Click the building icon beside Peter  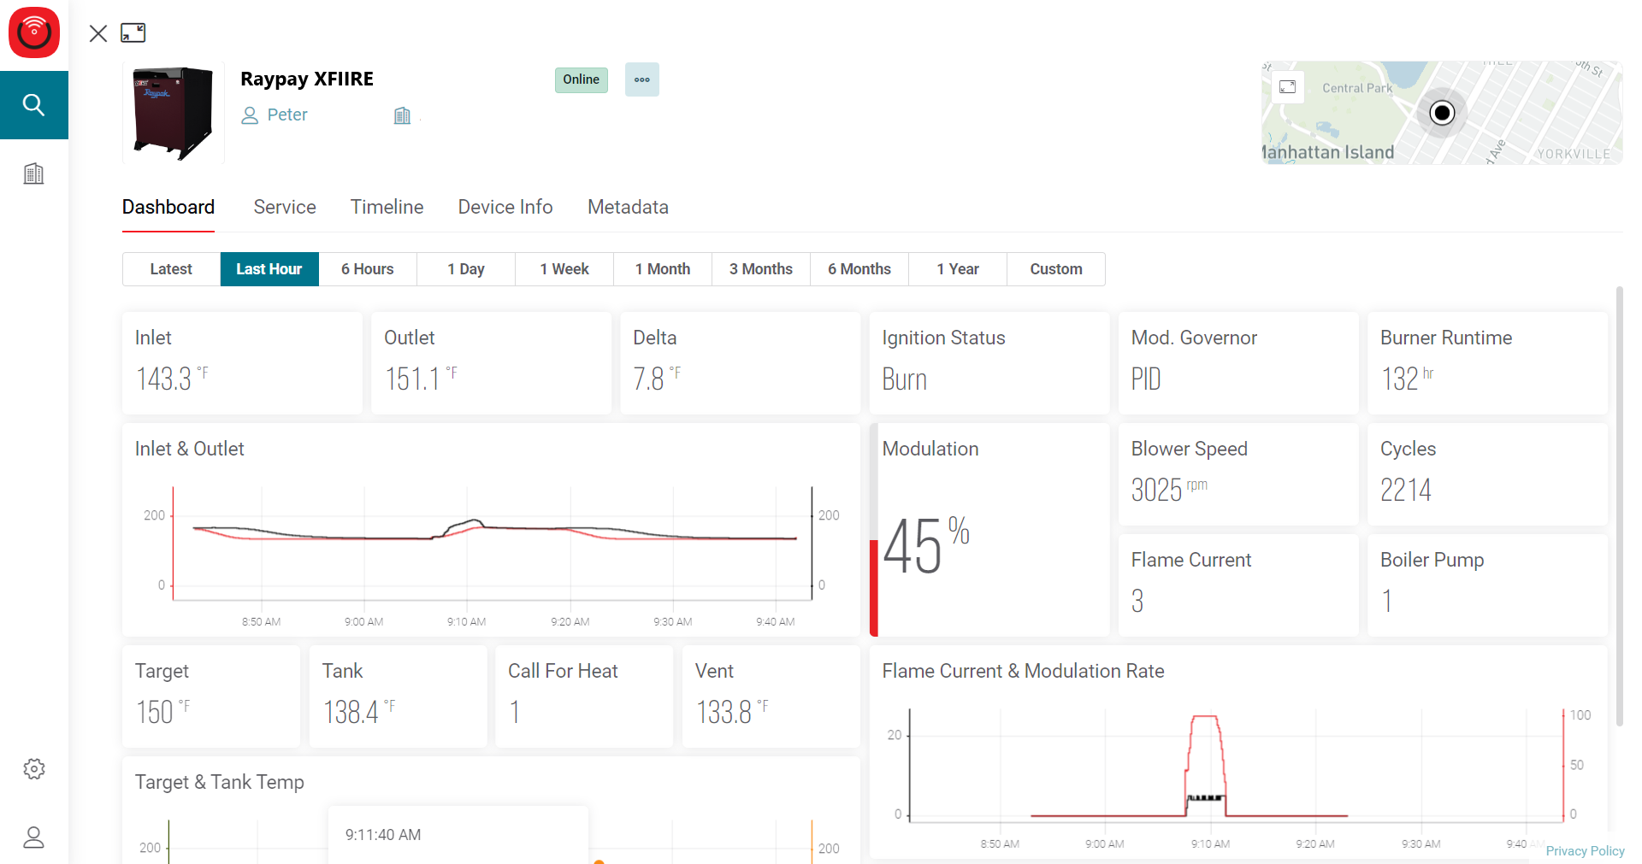point(402,115)
